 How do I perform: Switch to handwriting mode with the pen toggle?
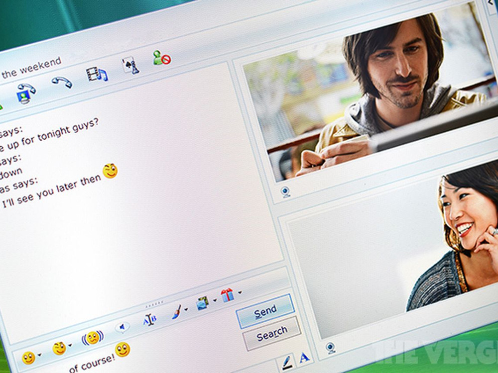click(288, 362)
